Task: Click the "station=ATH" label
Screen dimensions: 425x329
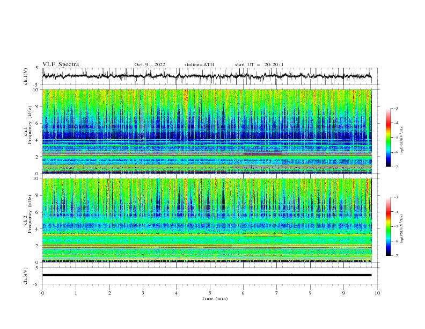Action: pyautogui.click(x=199, y=65)
